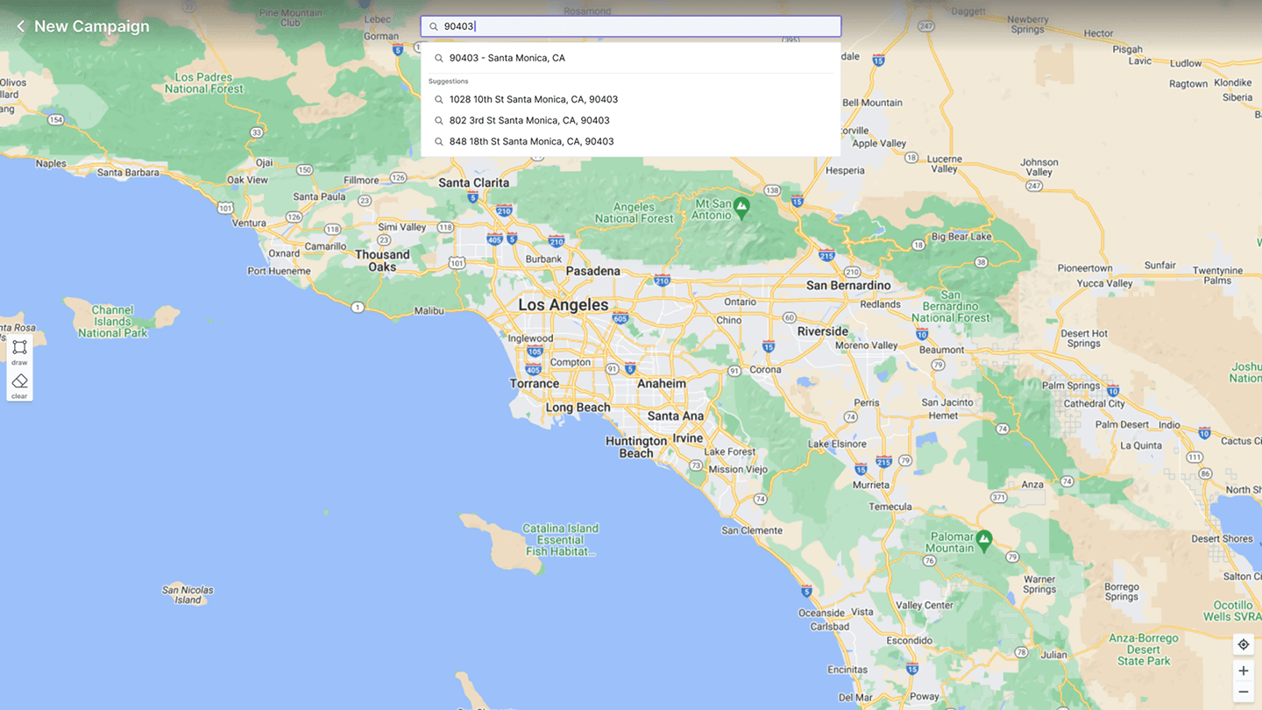Click the San Bernardino map label
This screenshot has width=1262, height=710.
pyautogui.click(x=848, y=285)
